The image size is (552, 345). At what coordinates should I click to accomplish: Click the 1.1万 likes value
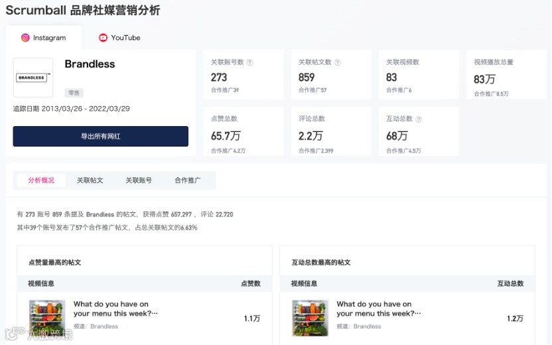click(252, 318)
